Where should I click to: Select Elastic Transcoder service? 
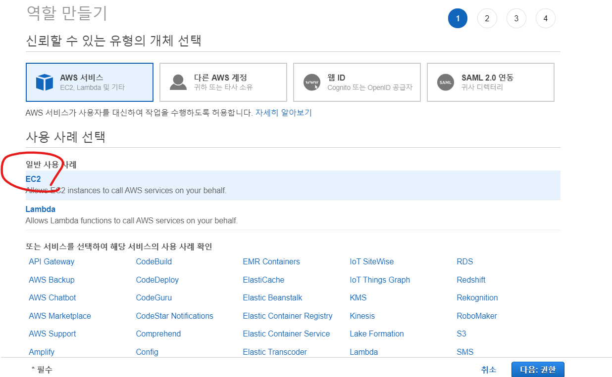[275, 352]
